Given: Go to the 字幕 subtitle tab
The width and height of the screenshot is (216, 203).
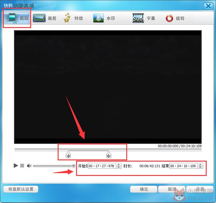Looking at the screenshot, I should [144, 18].
